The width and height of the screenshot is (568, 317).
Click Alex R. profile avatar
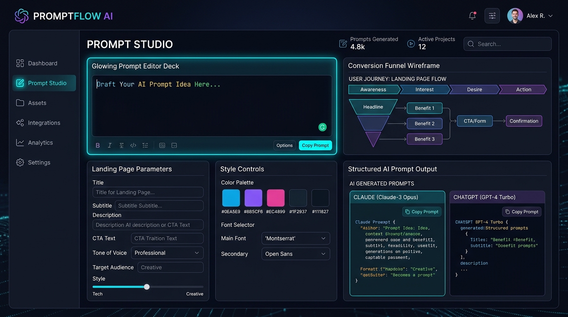point(515,16)
